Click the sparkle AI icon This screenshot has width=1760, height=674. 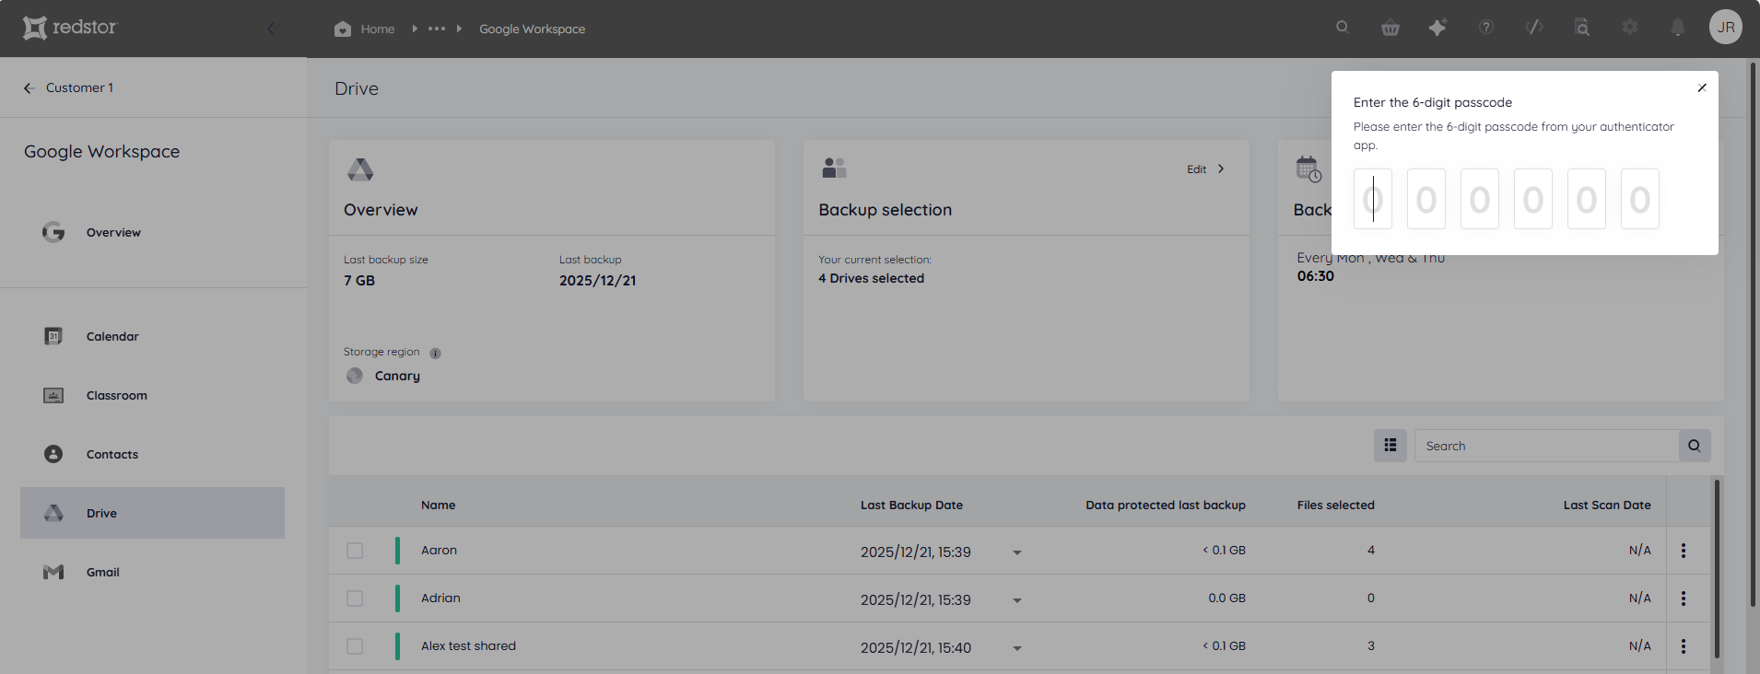point(1437,28)
